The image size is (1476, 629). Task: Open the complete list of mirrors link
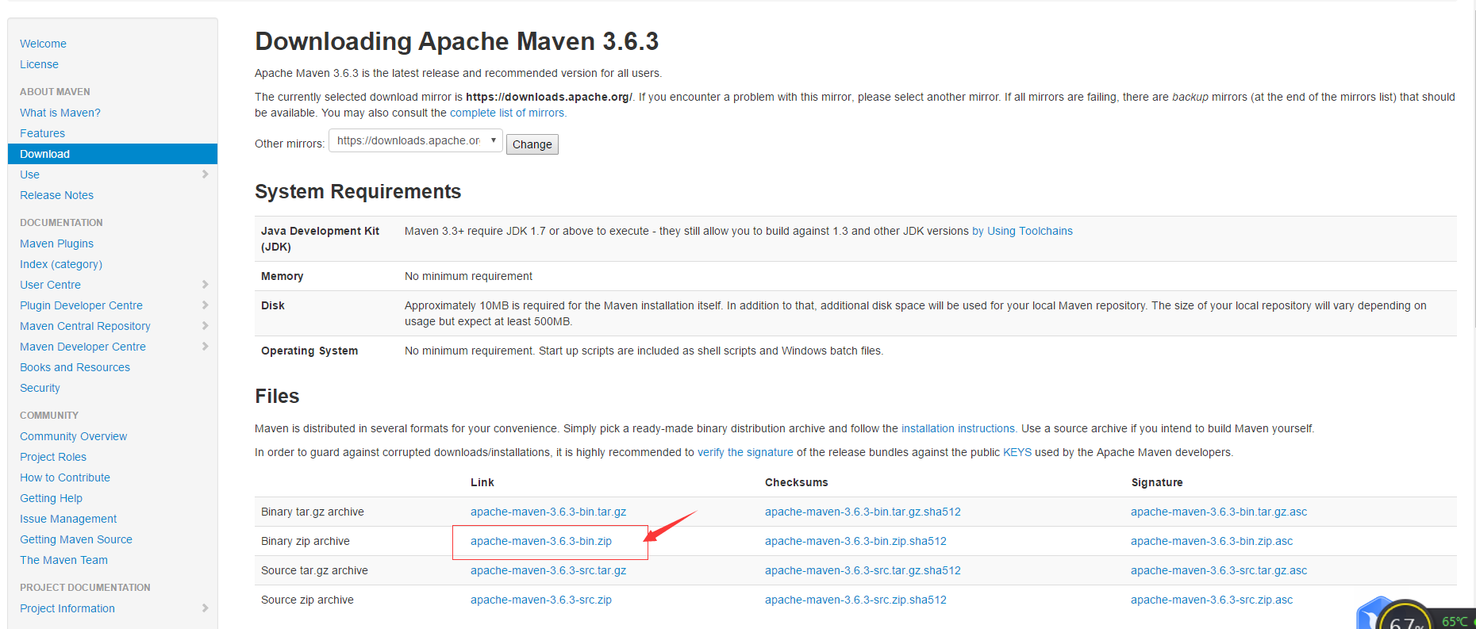(507, 113)
